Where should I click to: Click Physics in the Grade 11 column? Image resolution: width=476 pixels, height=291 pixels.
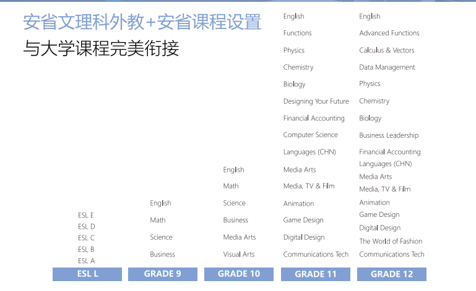pos(294,50)
